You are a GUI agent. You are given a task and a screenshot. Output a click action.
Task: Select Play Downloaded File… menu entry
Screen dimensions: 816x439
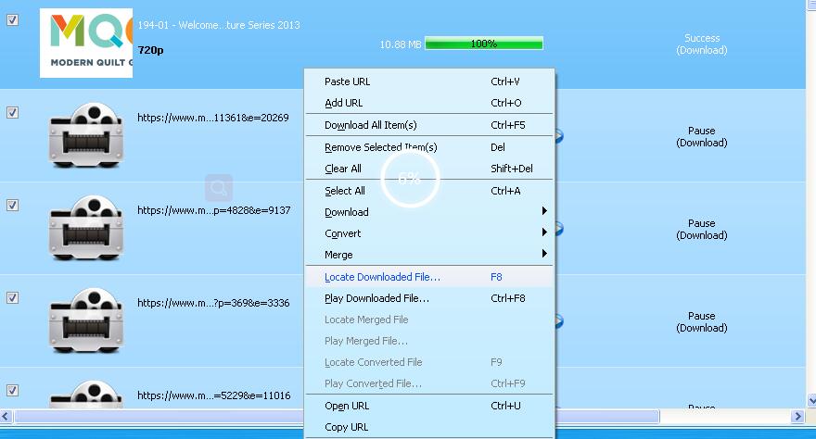(429, 298)
